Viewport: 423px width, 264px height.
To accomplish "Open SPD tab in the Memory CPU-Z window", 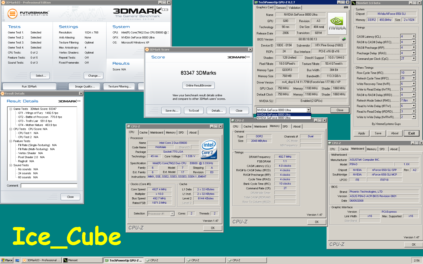I will [x=285, y=126].
